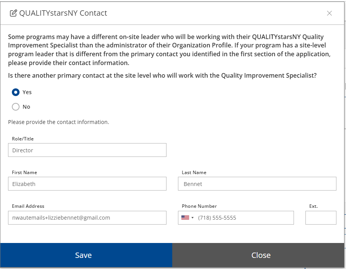Click the Role/Title field label
Viewport: 346px width, 269px height.
pyautogui.click(x=23, y=139)
